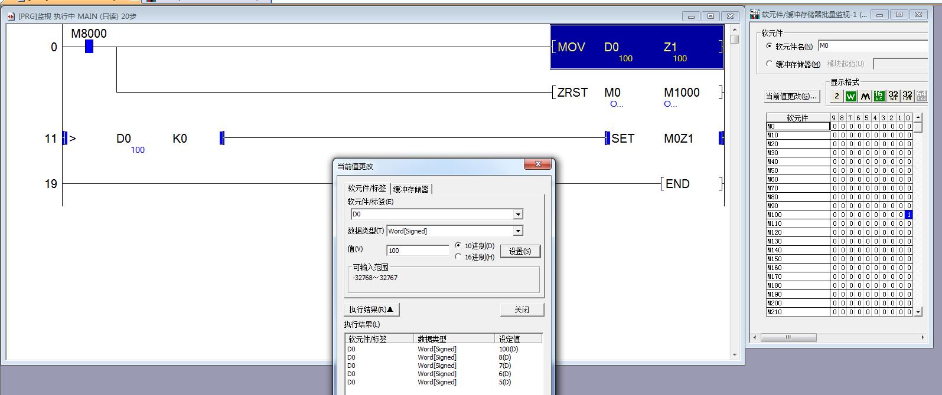Image resolution: width=942 pixels, height=395 pixels.
Task: Open the 软元件/标签 D0 dropdown list
Action: tap(518, 215)
